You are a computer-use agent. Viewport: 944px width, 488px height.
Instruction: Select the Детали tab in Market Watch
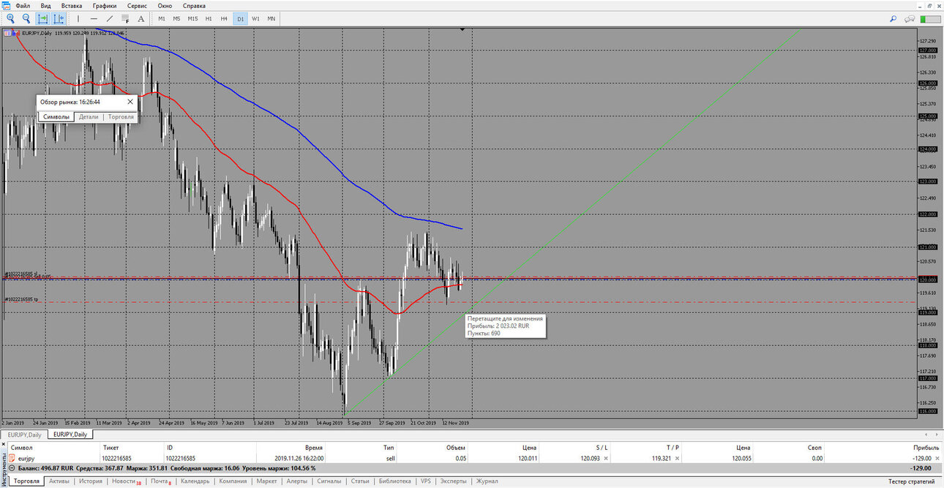pos(89,116)
